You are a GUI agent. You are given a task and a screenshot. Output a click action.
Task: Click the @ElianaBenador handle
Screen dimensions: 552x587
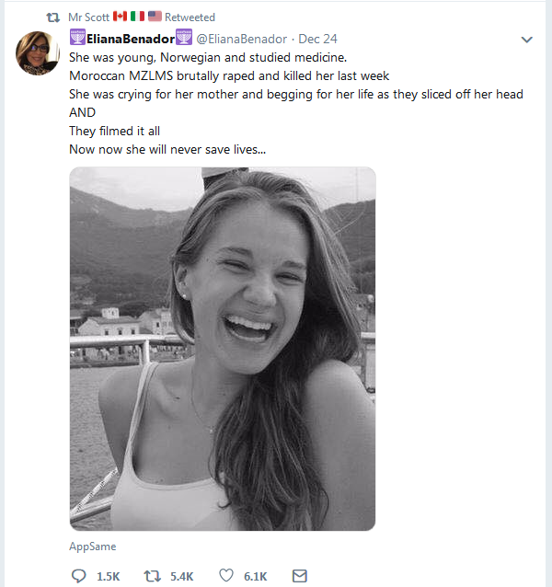pyautogui.click(x=243, y=39)
